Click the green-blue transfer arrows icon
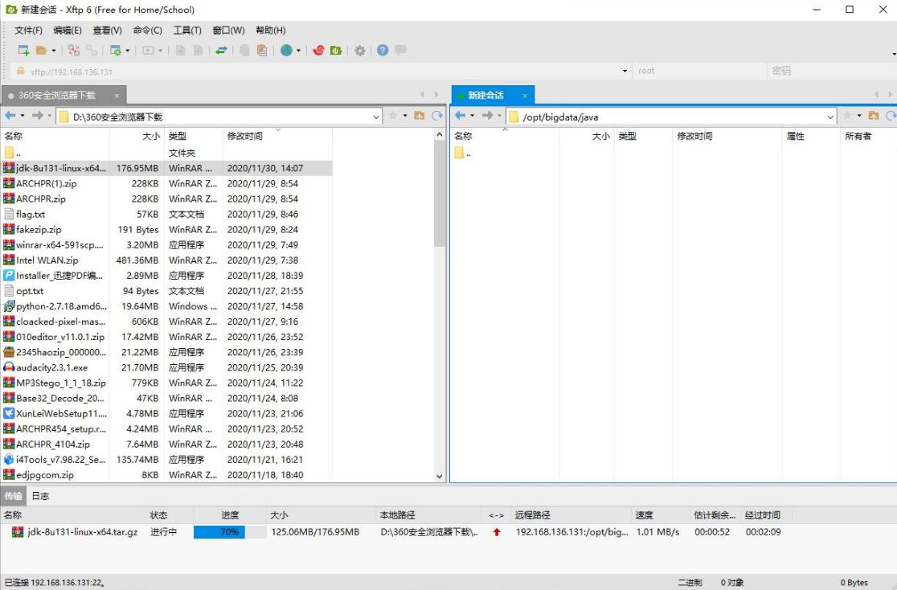This screenshot has width=897, height=590. [x=221, y=51]
